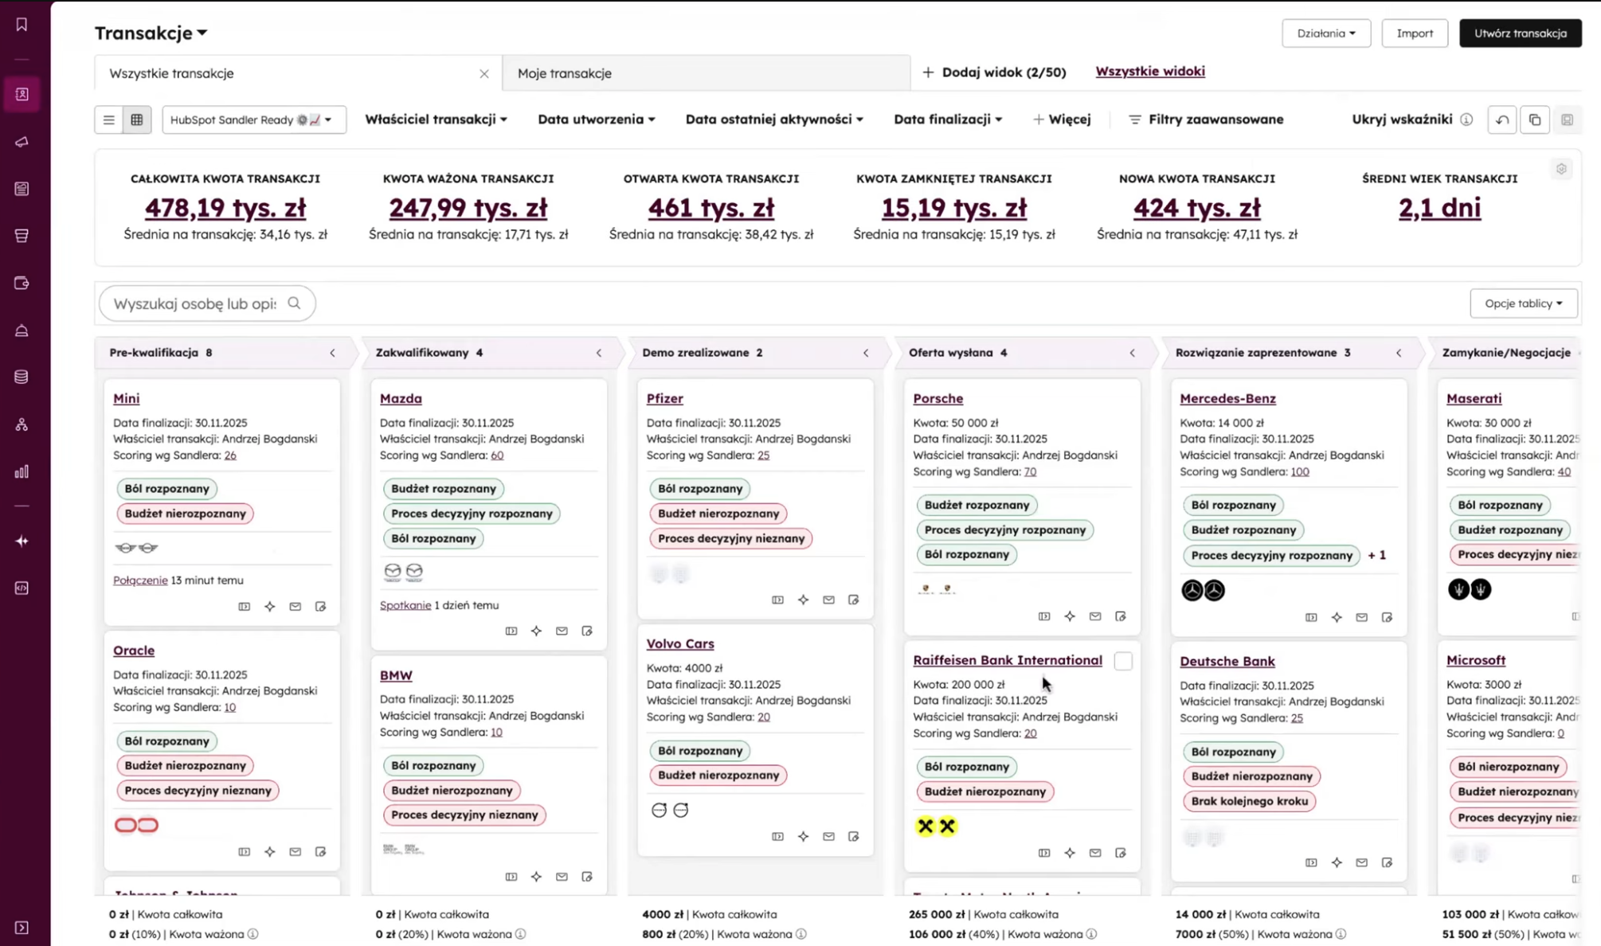Switch to list view using the list toggle
Image resolution: width=1601 pixels, height=946 pixels.
click(109, 119)
